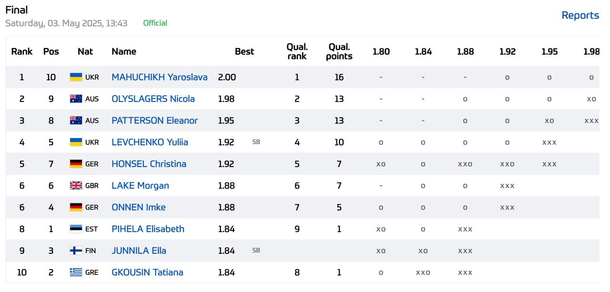The height and width of the screenshot is (292, 610).
Task: Click the Qual. points column header
Action: (339, 51)
